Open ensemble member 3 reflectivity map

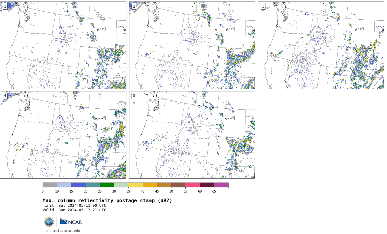321,45
